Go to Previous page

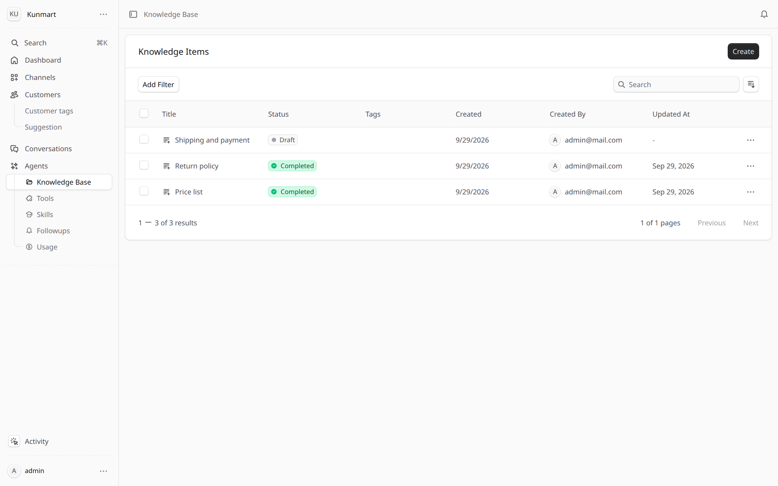click(x=711, y=223)
